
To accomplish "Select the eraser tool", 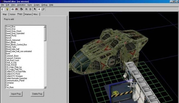I will point(43,9).
